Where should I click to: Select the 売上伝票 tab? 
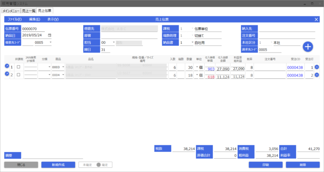coord(44,11)
